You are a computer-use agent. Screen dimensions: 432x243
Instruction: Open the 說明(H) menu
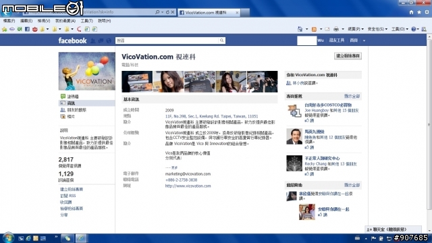(x=105, y=21)
